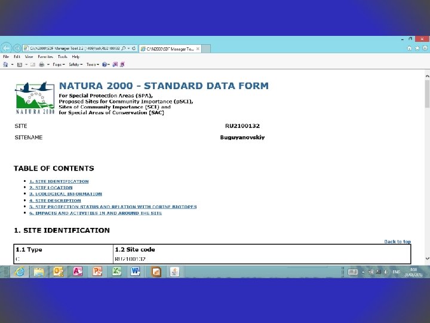Click the browser Back arrow button
Viewport: 430px width, 323px height.
click(6, 48)
